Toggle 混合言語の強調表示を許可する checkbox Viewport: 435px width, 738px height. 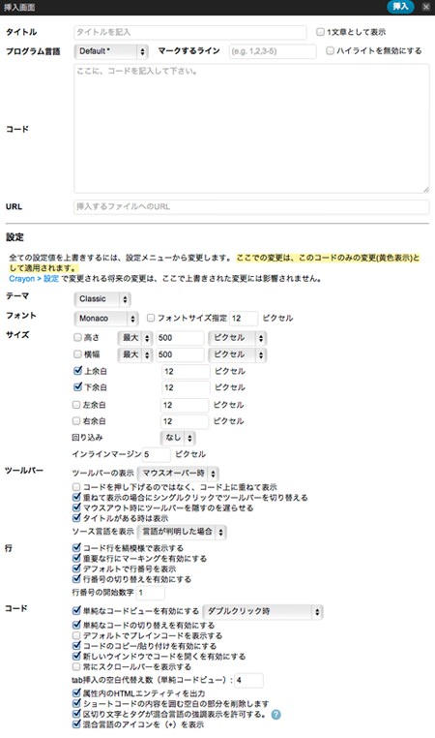point(76,714)
